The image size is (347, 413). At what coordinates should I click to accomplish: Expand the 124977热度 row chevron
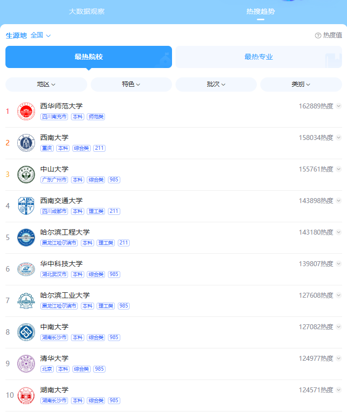tap(339, 358)
